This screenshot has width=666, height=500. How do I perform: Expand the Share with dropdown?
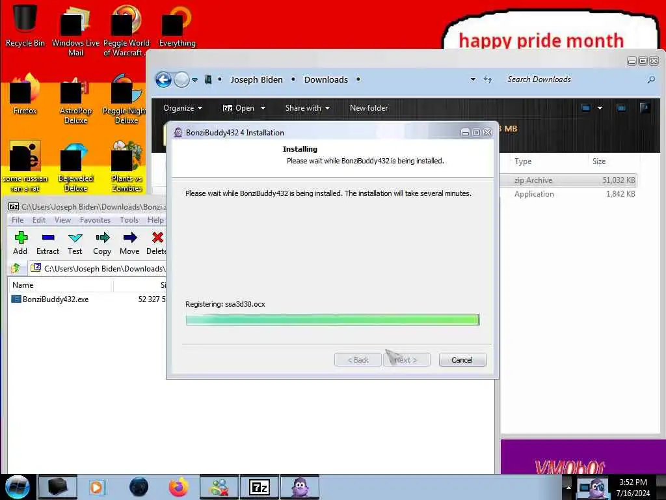tap(308, 108)
